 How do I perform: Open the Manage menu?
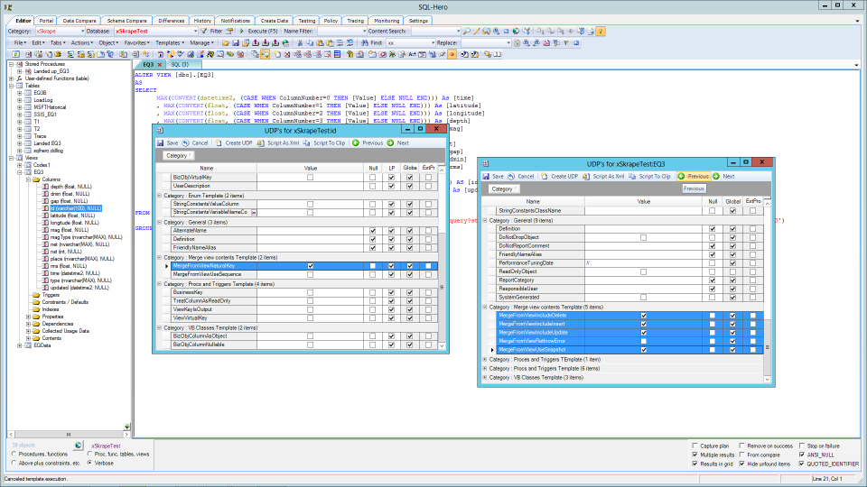201,42
